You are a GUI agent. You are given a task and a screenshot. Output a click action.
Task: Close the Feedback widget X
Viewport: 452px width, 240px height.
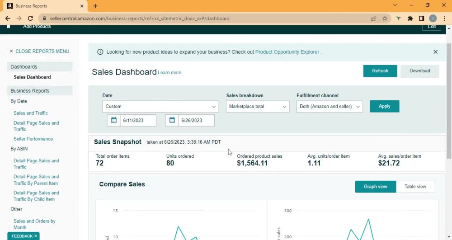tap(36, 236)
